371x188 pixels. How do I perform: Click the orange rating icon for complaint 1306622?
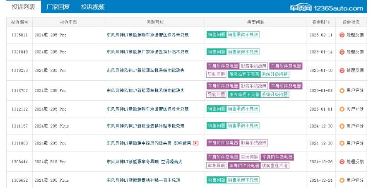[x=342, y=180]
